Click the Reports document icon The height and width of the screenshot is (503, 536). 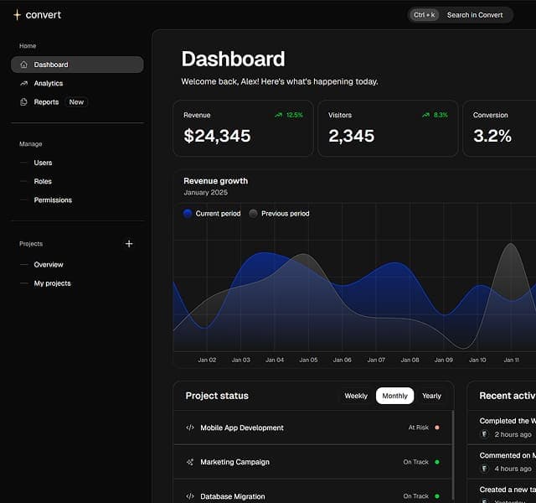pyautogui.click(x=23, y=102)
